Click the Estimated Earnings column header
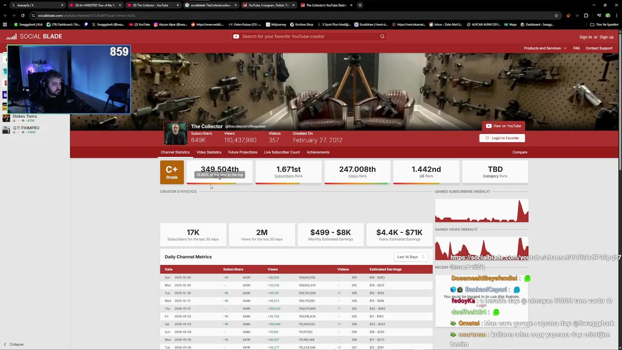 click(x=385, y=269)
